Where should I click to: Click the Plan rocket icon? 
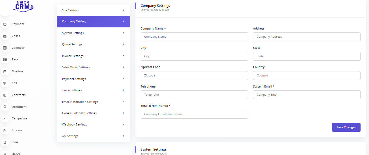point(5,142)
